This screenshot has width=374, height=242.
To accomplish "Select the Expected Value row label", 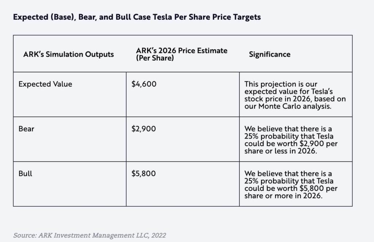I will click(x=45, y=84).
